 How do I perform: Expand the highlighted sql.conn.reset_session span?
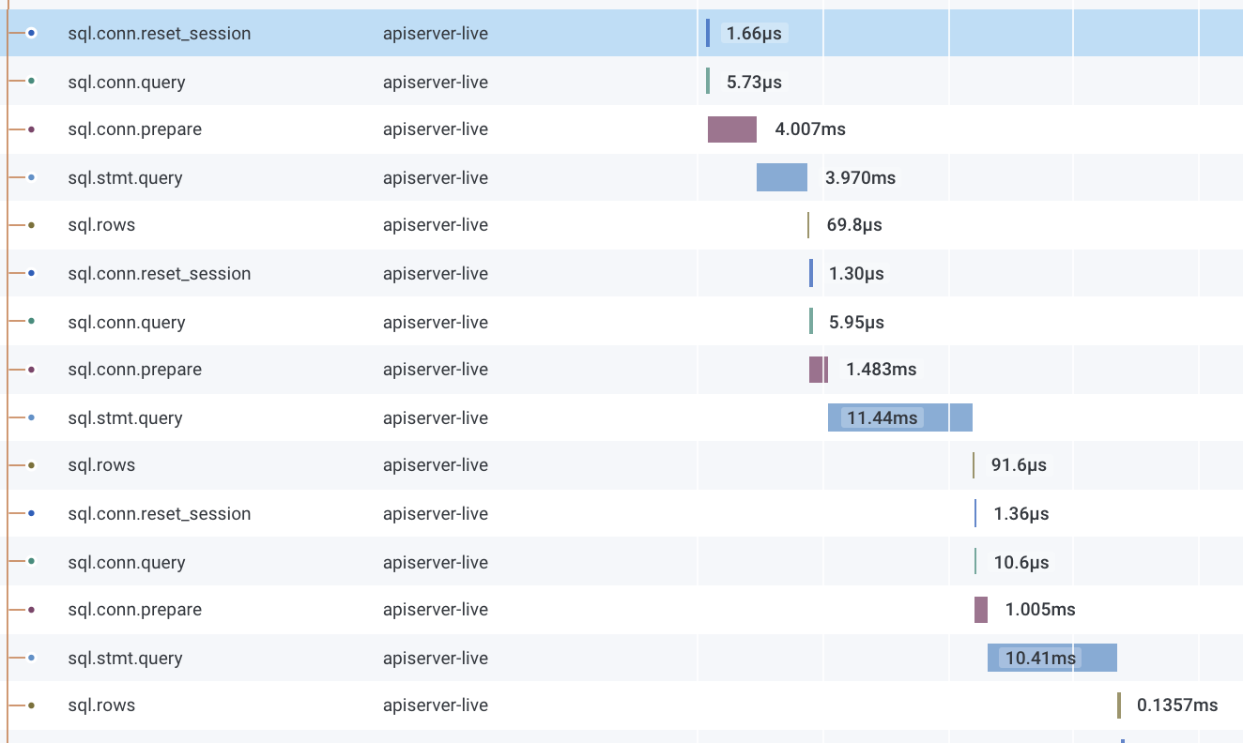pos(160,33)
